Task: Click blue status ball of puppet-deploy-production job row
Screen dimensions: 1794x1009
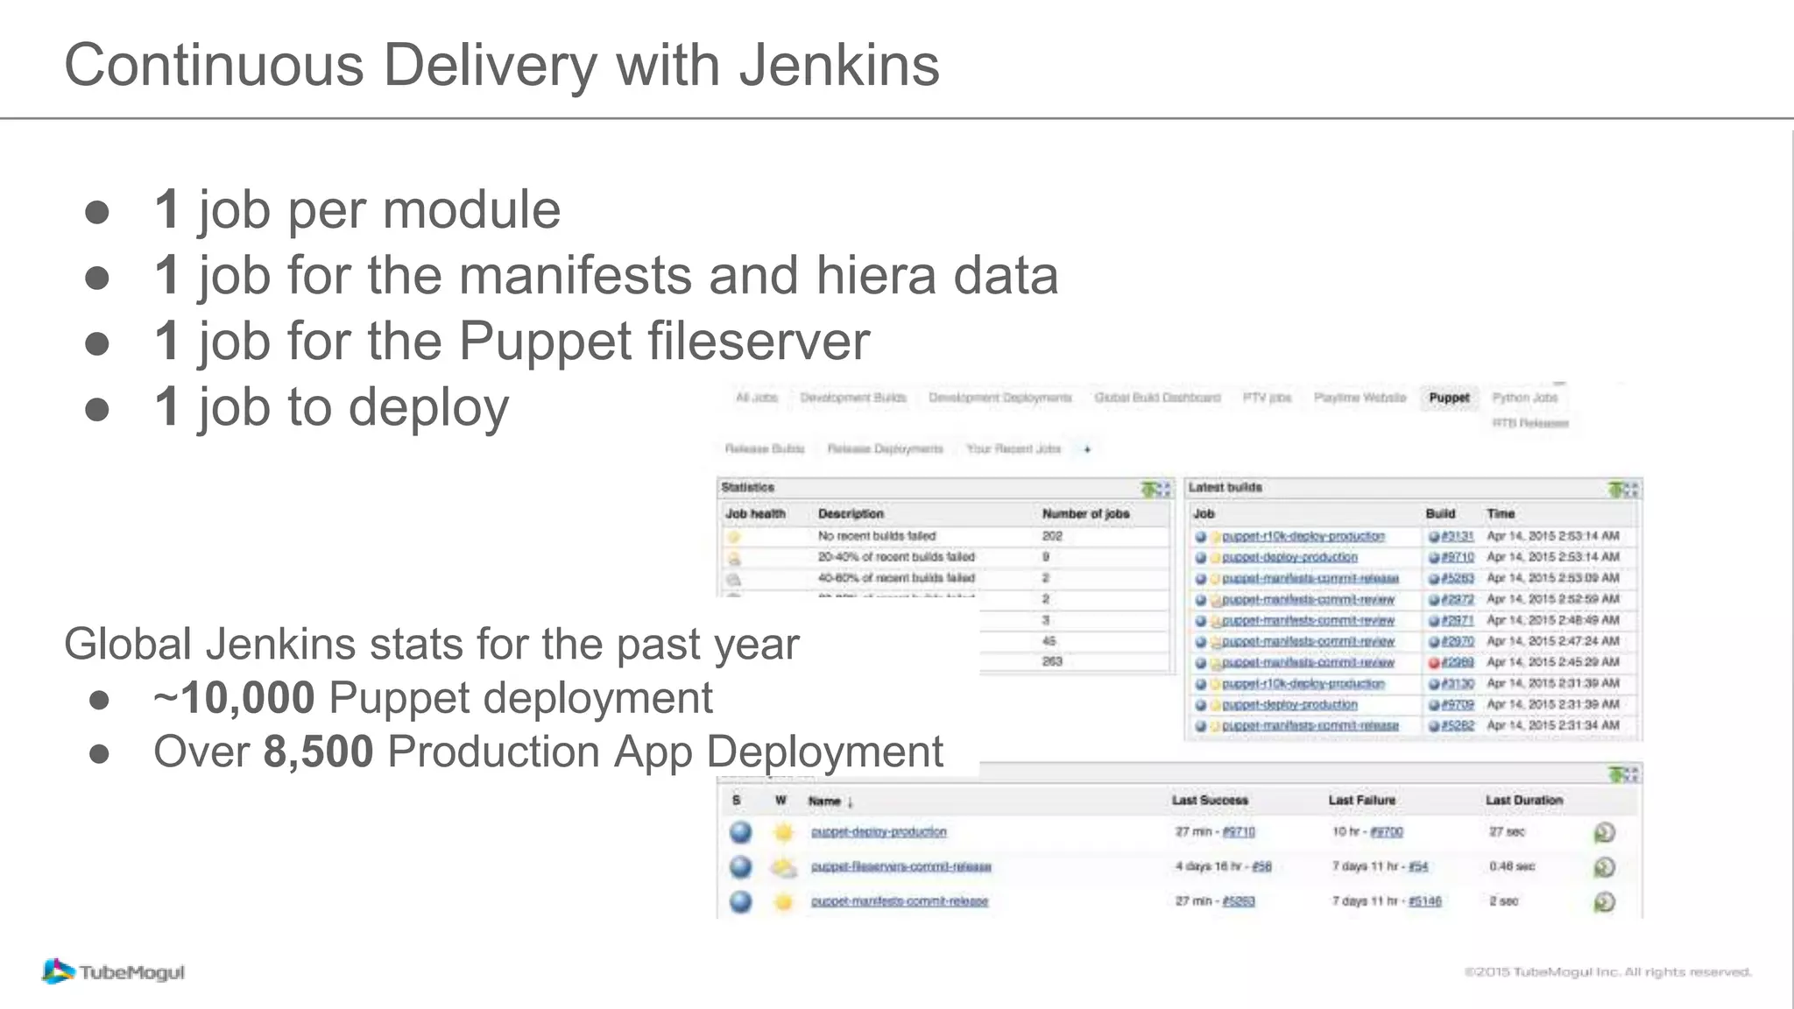Action: click(x=740, y=832)
